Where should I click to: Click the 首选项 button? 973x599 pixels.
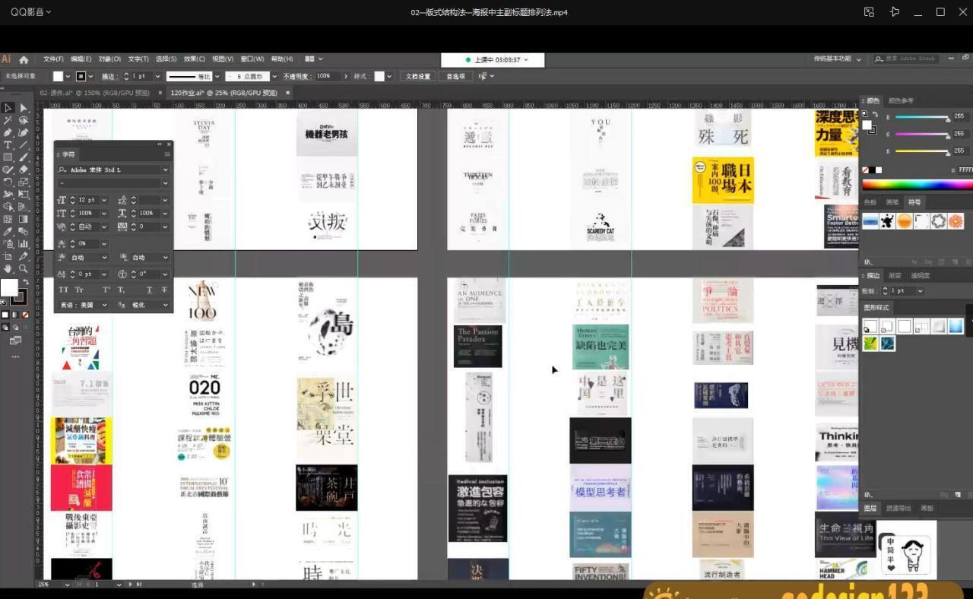click(455, 76)
